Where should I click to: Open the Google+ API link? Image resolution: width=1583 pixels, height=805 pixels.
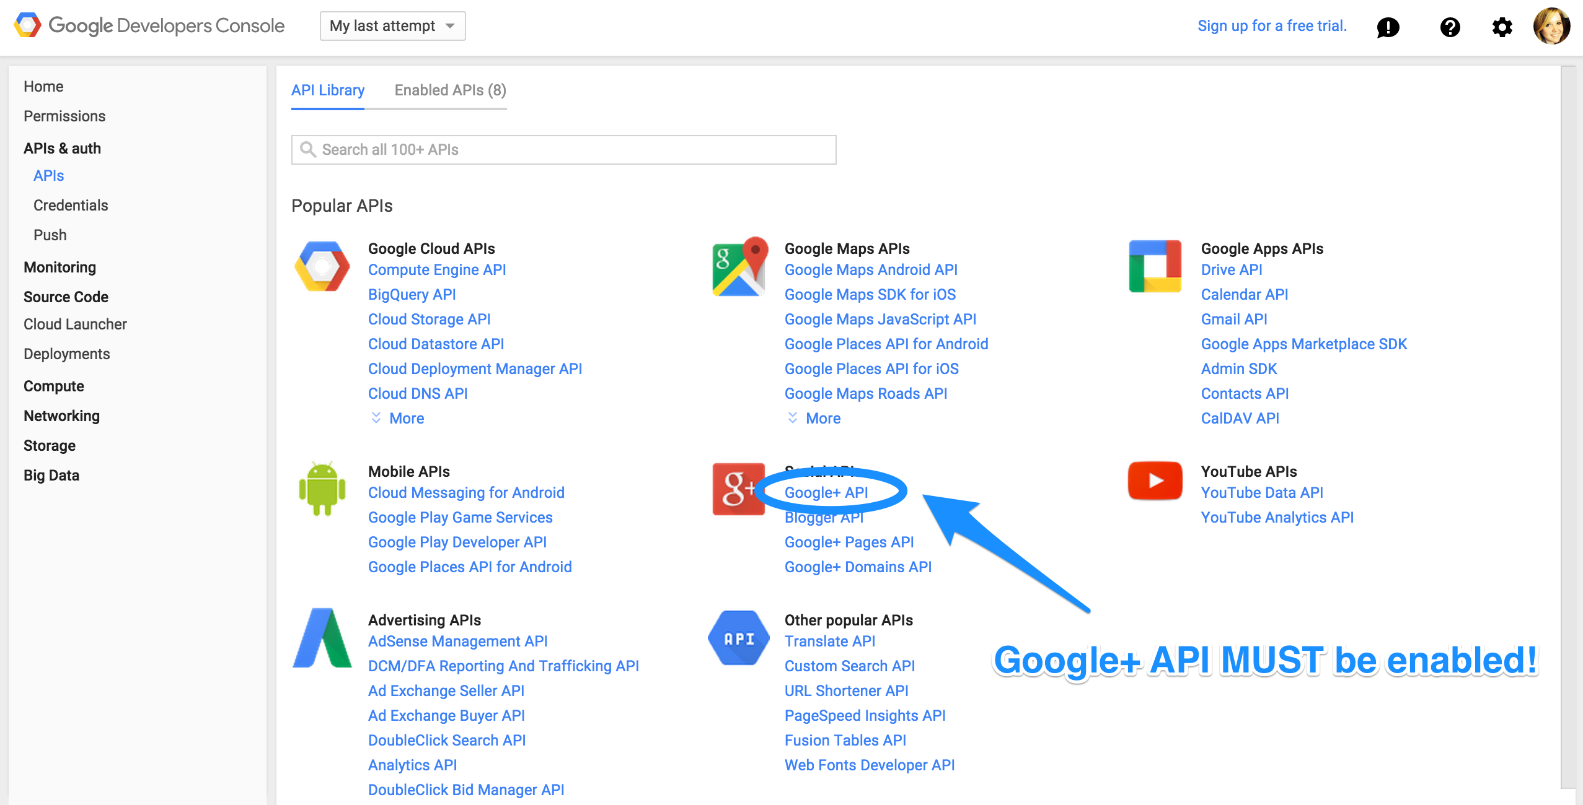pos(826,492)
